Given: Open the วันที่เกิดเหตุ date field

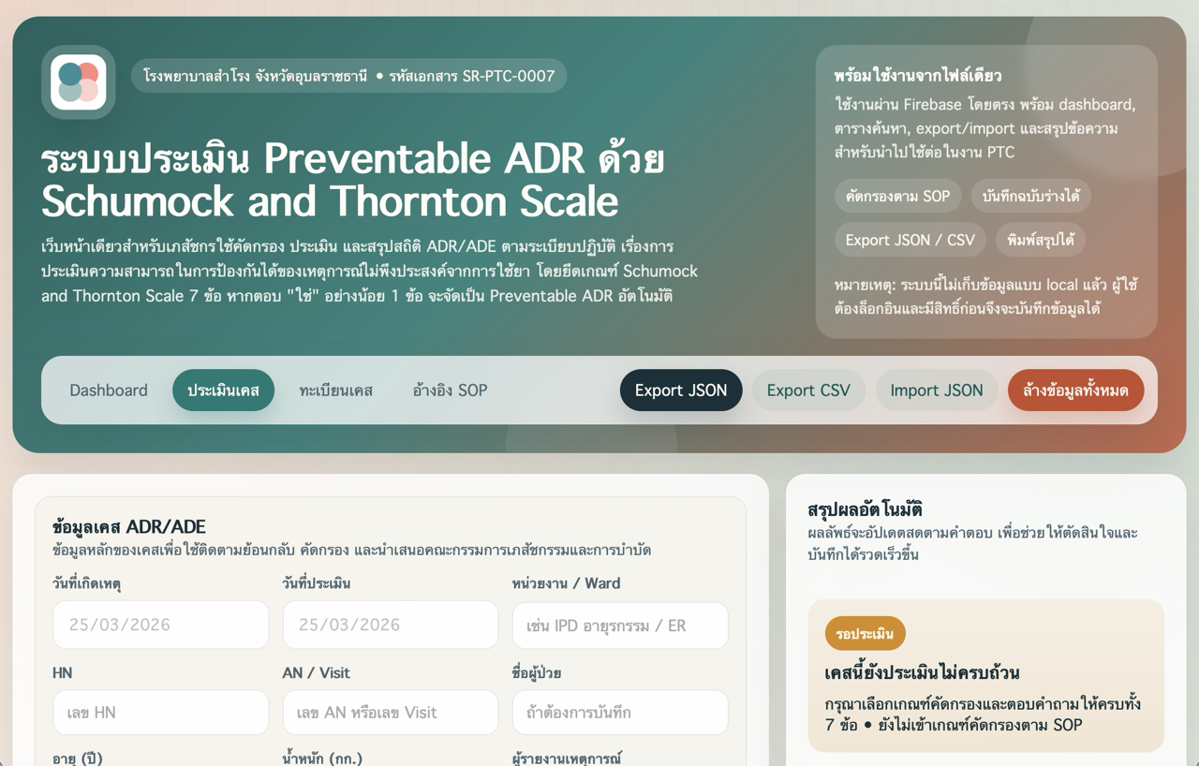Looking at the screenshot, I should pos(160,625).
